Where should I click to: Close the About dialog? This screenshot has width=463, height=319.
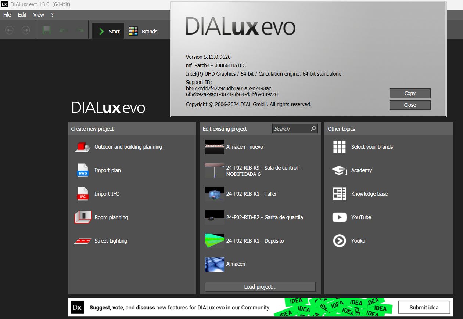coord(410,105)
